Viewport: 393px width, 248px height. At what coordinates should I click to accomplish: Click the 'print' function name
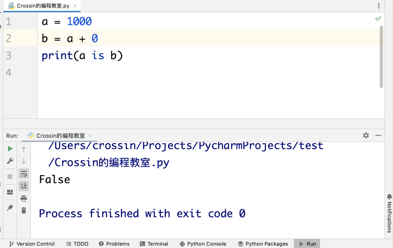click(x=57, y=56)
